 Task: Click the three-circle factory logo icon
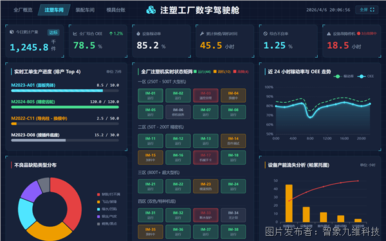[x=151, y=10]
